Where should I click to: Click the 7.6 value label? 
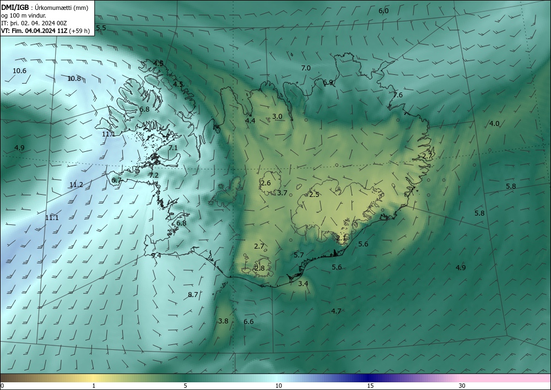398,95
